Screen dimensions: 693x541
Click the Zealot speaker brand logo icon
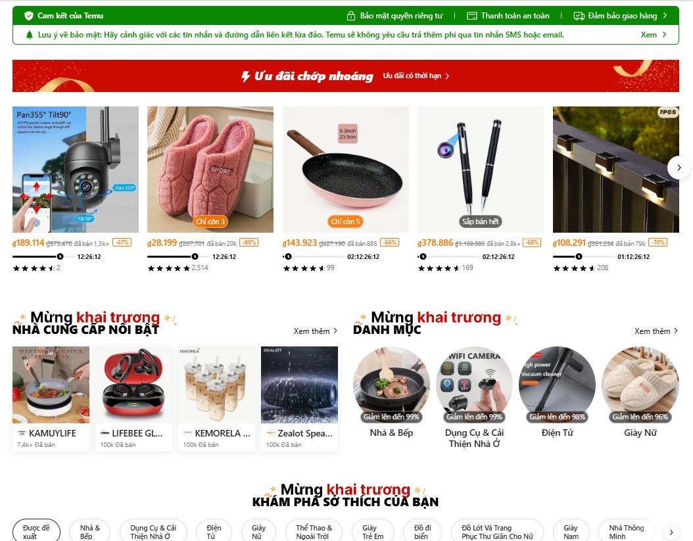[x=271, y=433]
